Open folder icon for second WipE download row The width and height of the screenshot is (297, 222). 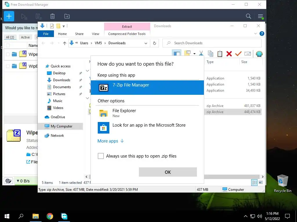[15, 66]
